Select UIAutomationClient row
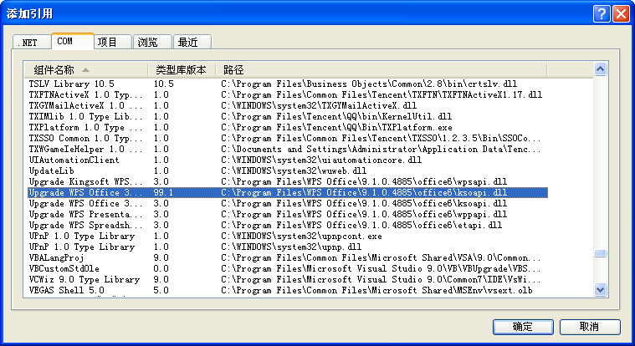Viewport: 635px width, 346px height. (x=288, y=160)
